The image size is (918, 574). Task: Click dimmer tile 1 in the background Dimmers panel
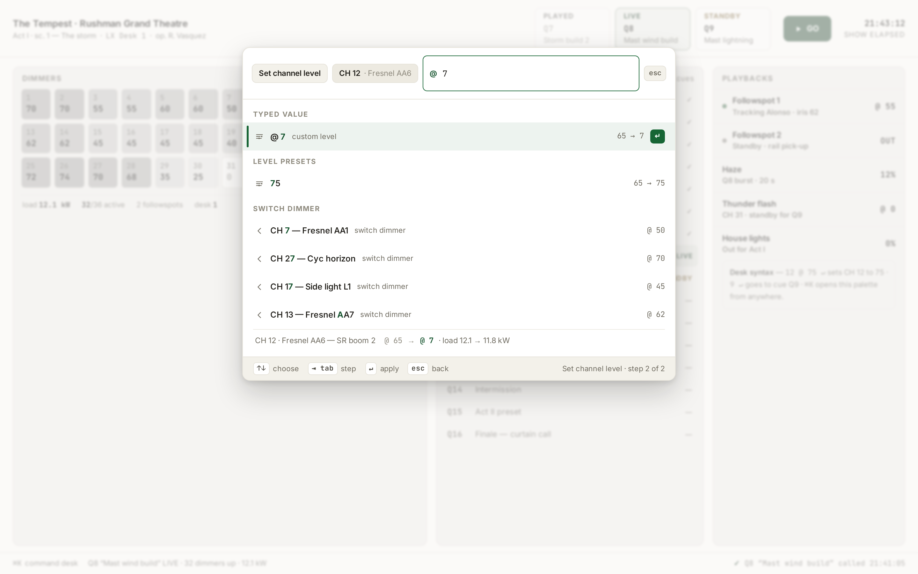click(x=36, y=104)
